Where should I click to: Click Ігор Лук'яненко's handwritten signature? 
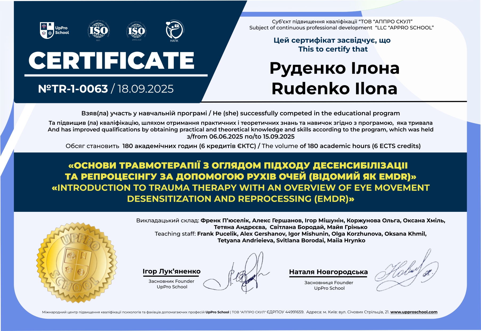(240, 274)
